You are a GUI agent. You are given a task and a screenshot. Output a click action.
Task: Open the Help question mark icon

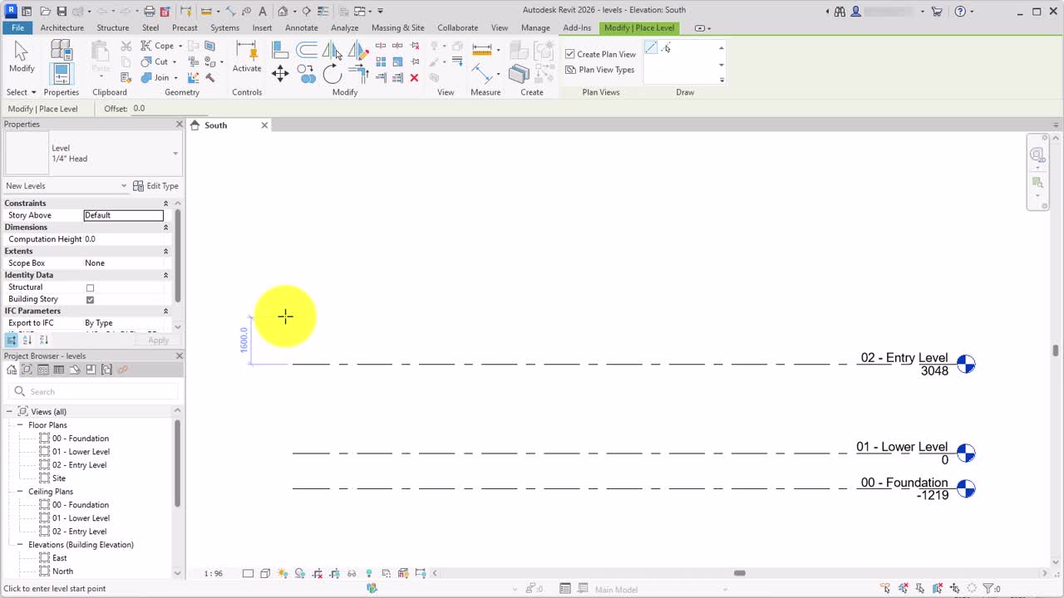click(960, 12)
